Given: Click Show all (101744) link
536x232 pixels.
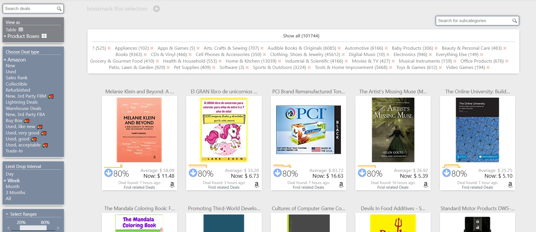Looking at the screenshot, I should 301,36.
